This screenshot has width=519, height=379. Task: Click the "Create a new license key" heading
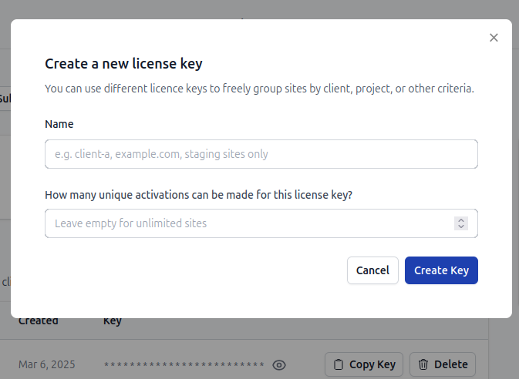[123, 63]
